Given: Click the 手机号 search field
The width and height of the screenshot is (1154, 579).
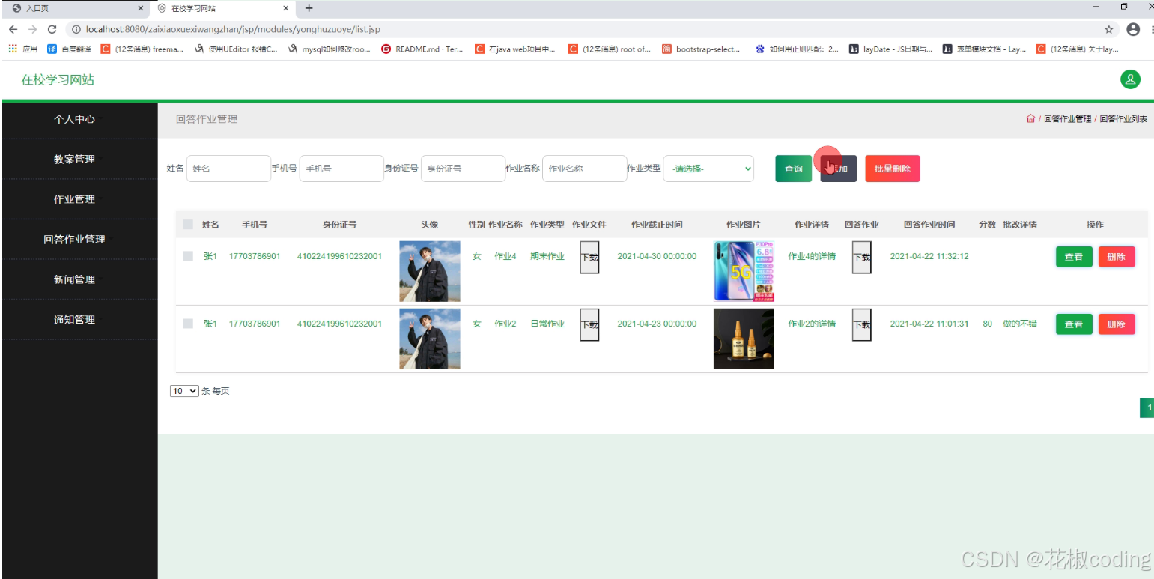Looking at the screenshot, I should pos(341,169).
